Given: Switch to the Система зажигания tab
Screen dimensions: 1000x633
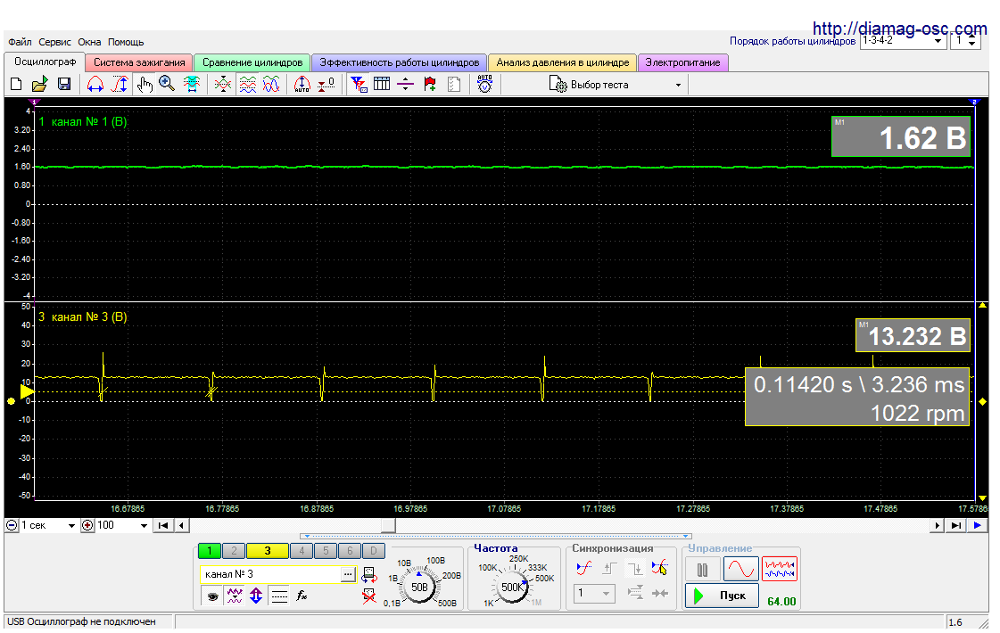Looking at the screenshot, I should pos(139,62).
